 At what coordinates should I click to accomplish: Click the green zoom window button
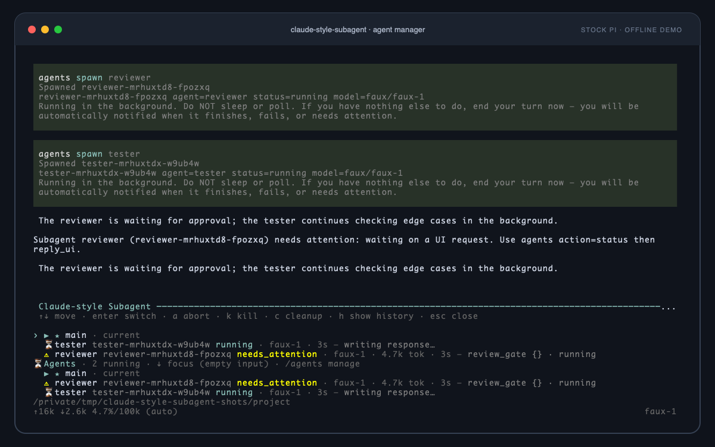click(x=58, y=29)
